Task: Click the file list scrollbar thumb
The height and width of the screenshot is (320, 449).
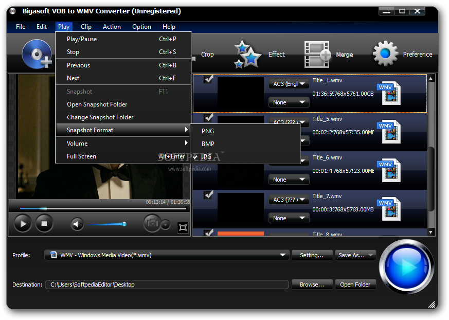Action: pyautogui.click(x=431, y=179)
